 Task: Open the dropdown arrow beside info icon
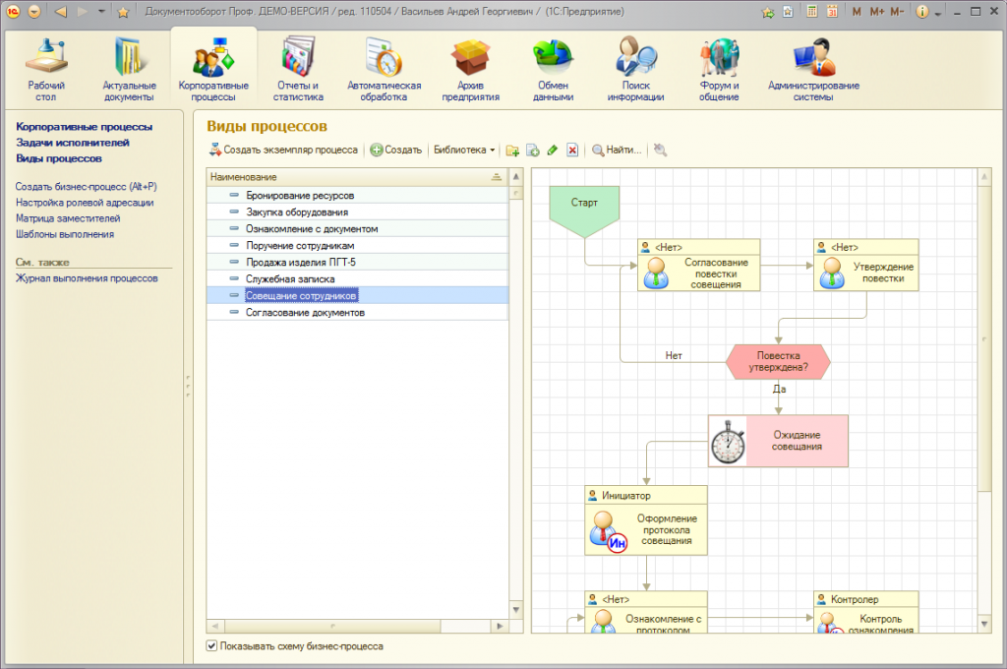(938, 13)
